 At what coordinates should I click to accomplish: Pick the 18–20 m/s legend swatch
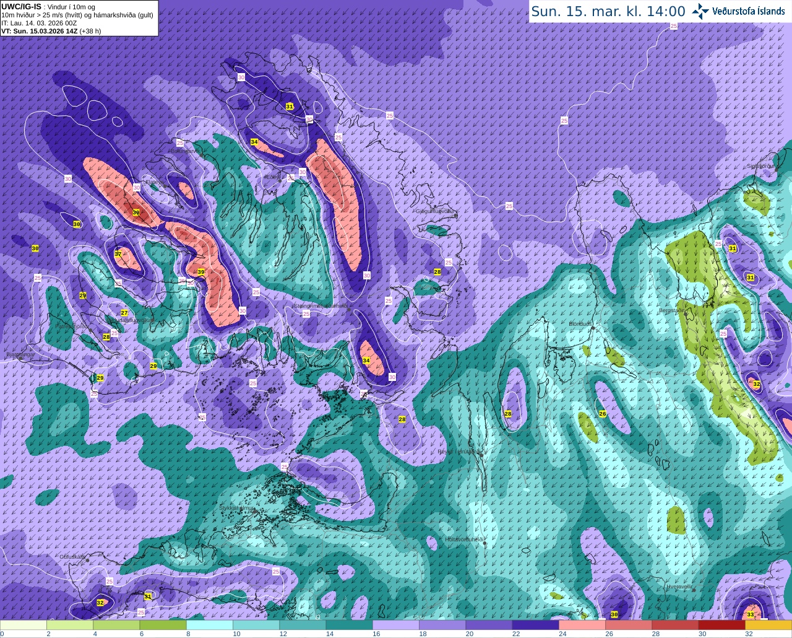[442, 625]
